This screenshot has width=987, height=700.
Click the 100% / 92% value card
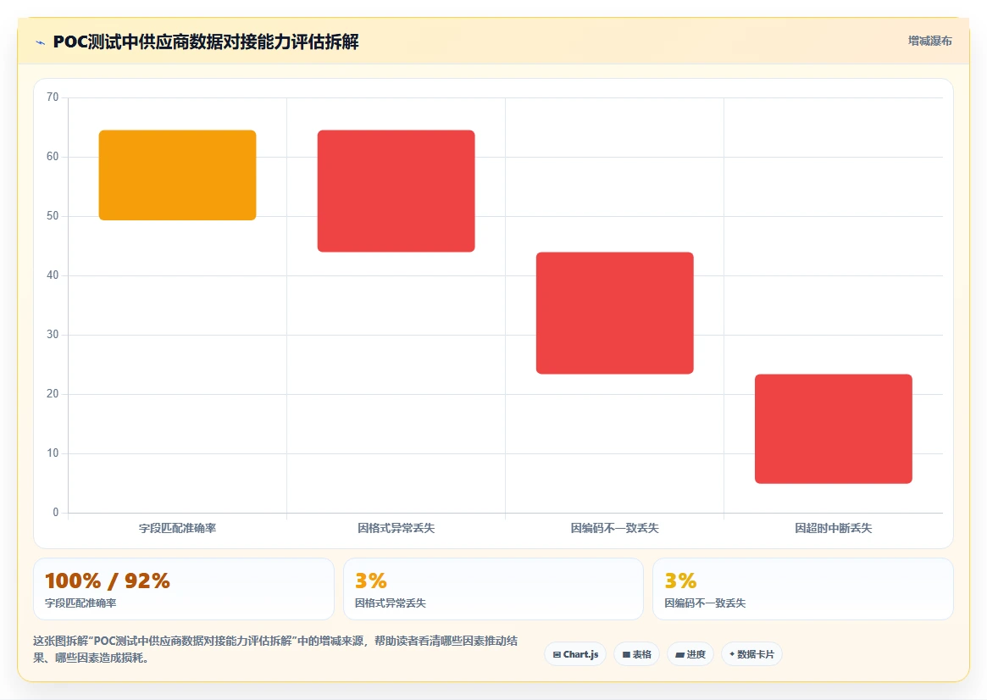click(x=184, y=589)
